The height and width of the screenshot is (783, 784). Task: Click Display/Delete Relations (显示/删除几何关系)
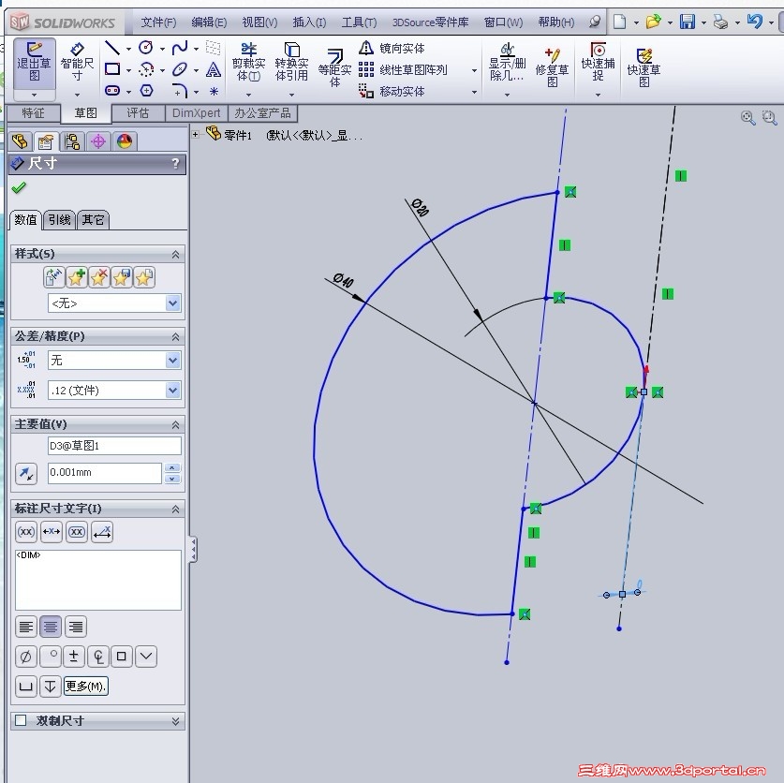(x=507, y=63)
